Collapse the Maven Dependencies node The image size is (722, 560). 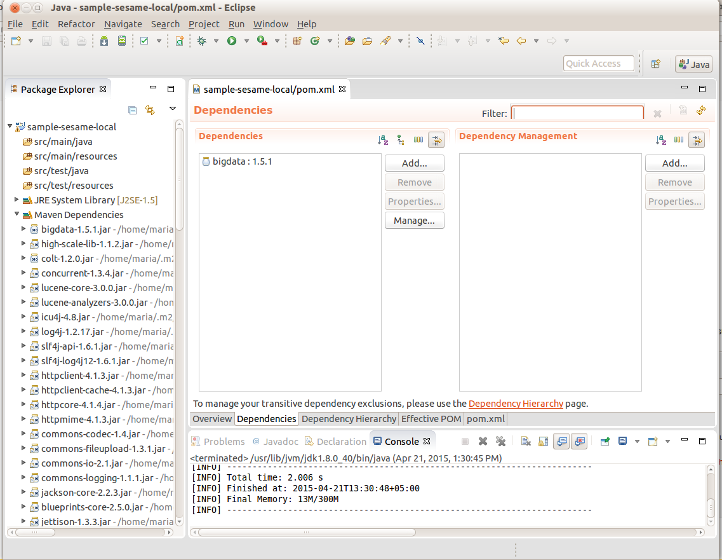pyautogui.click(x=17, y=214)
